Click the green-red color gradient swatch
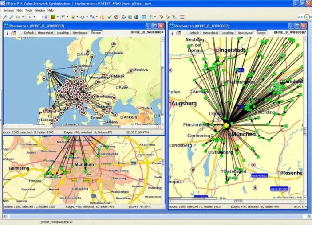 (x=53, y=17)
